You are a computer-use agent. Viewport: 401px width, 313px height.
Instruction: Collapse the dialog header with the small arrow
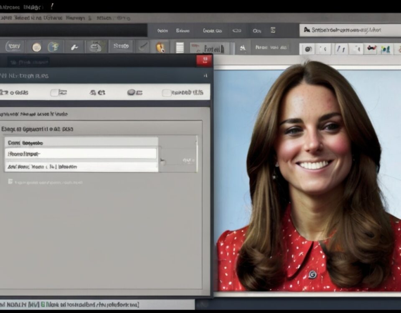[205, 76]
